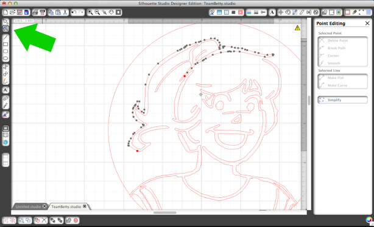Zoom out with magnifier minus
The height and width of the screenshot is (227, 374).
pyautogui.click(x=97, y=12)
